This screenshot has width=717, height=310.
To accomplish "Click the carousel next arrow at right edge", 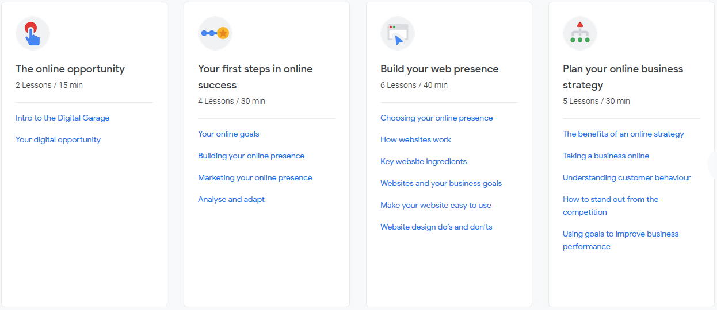I will click(712, 164).
